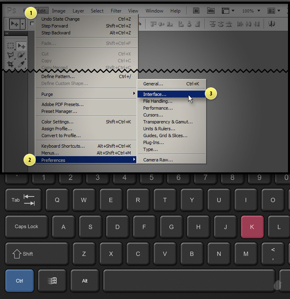This screenshot has height=299, width=290.
Task: Select the Quick Selection tool
Action: pos(21,55)
